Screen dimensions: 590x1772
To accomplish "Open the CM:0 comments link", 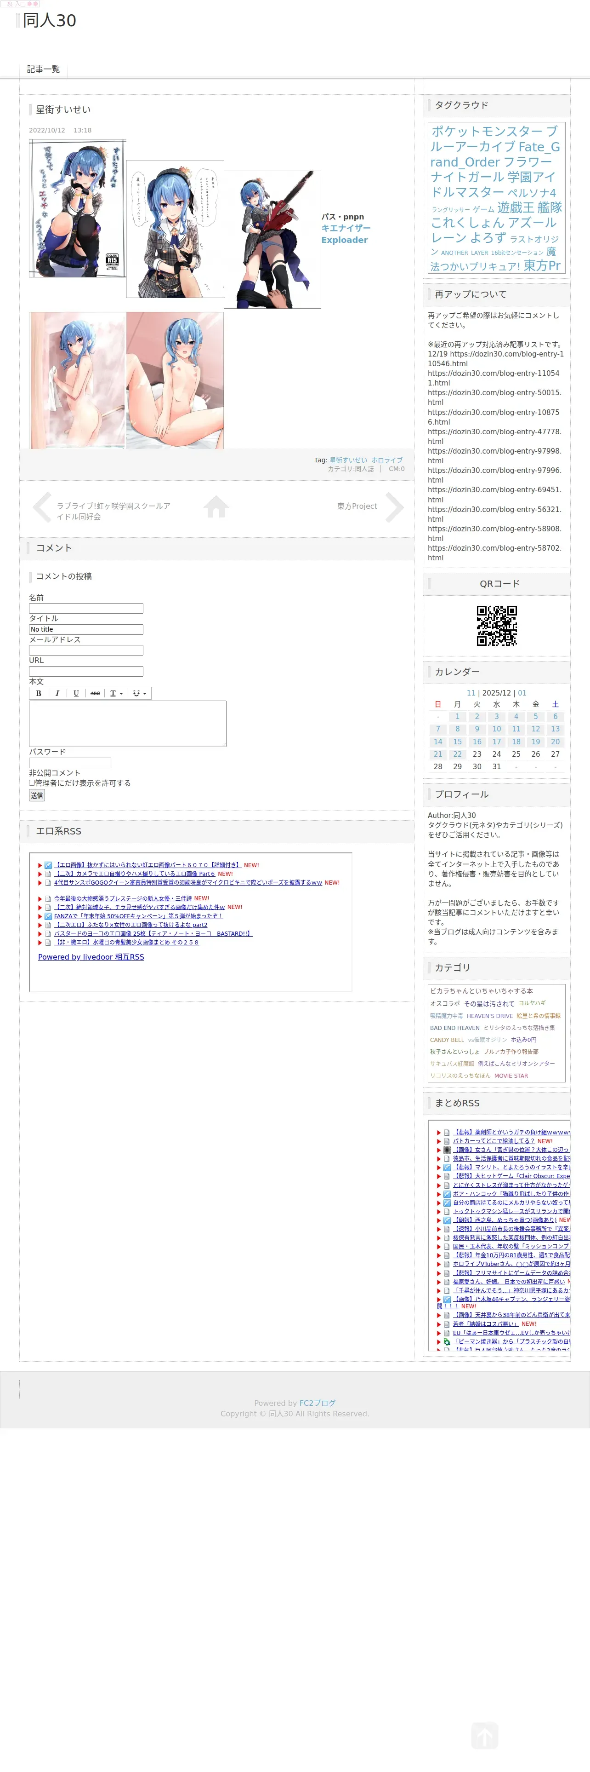I will (396, 469).
